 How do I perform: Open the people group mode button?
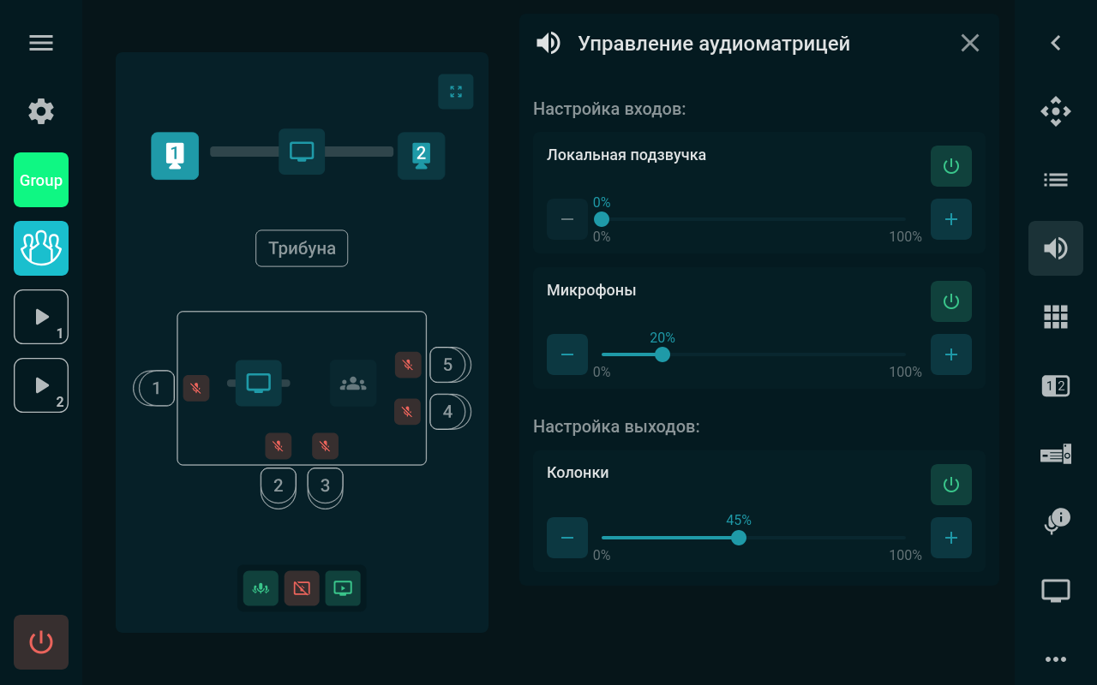tap(41, 248)
